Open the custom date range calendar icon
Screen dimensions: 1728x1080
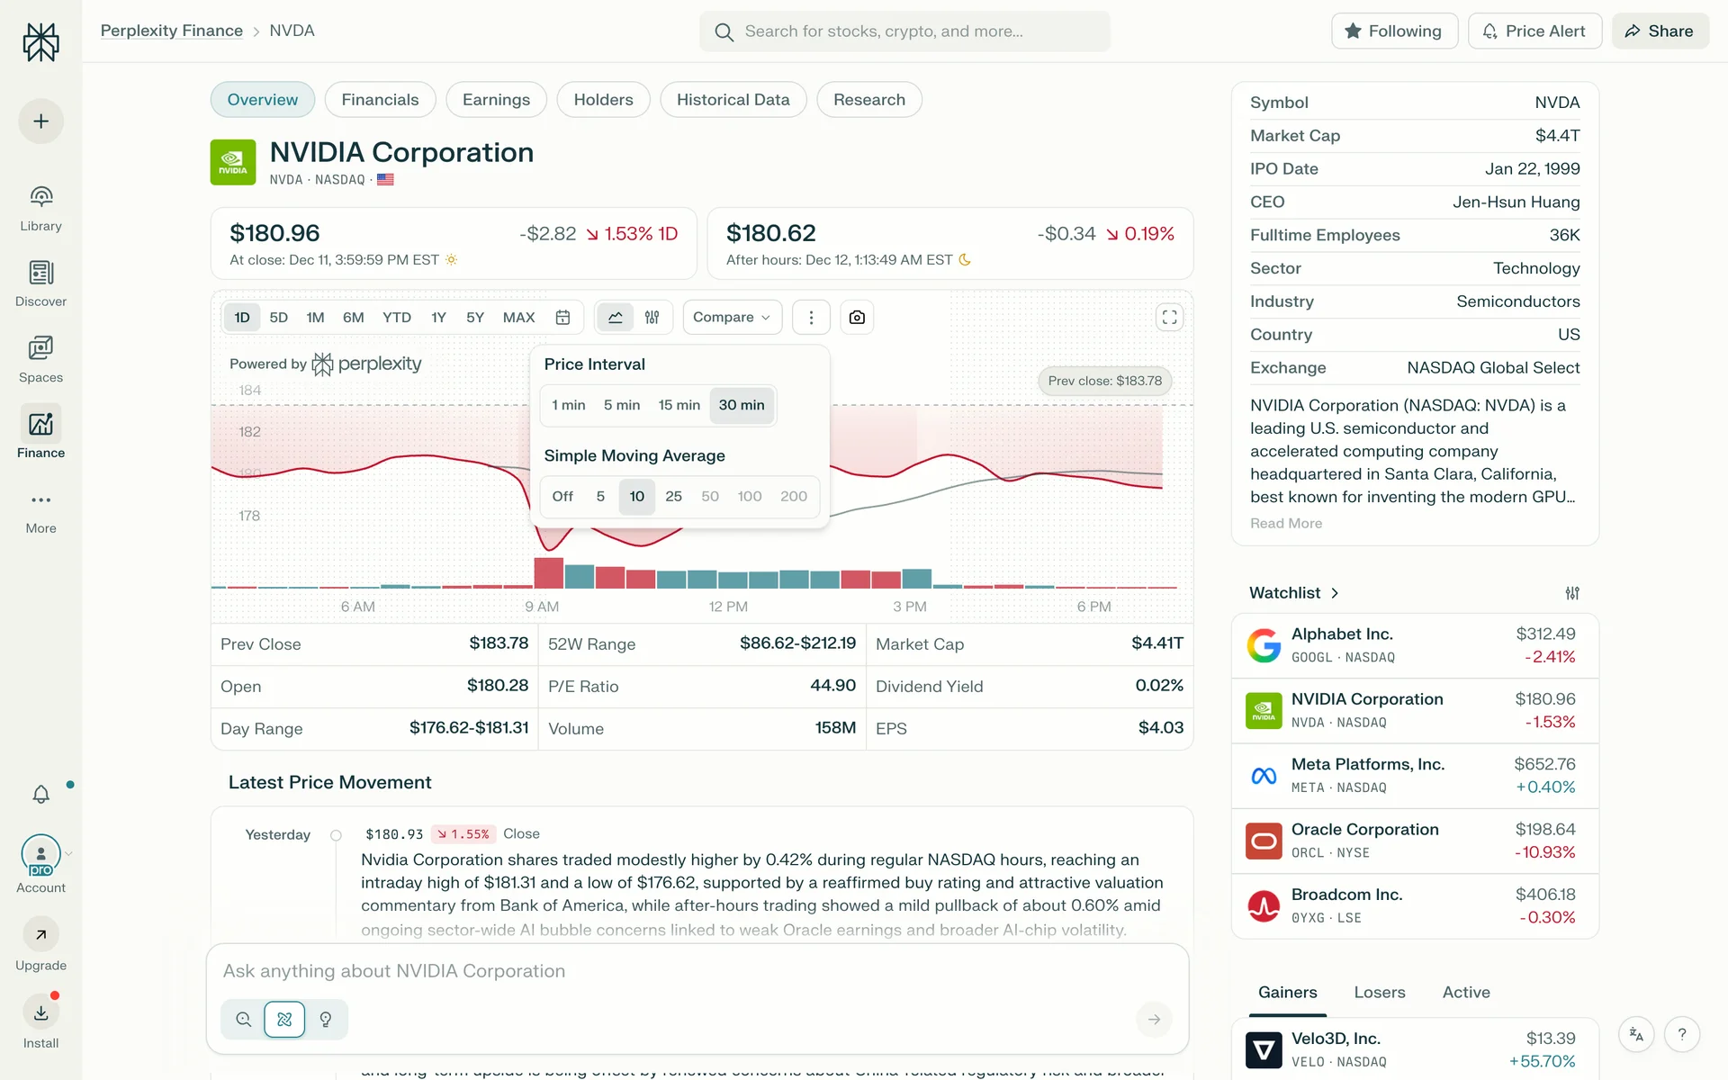(562, 317)
